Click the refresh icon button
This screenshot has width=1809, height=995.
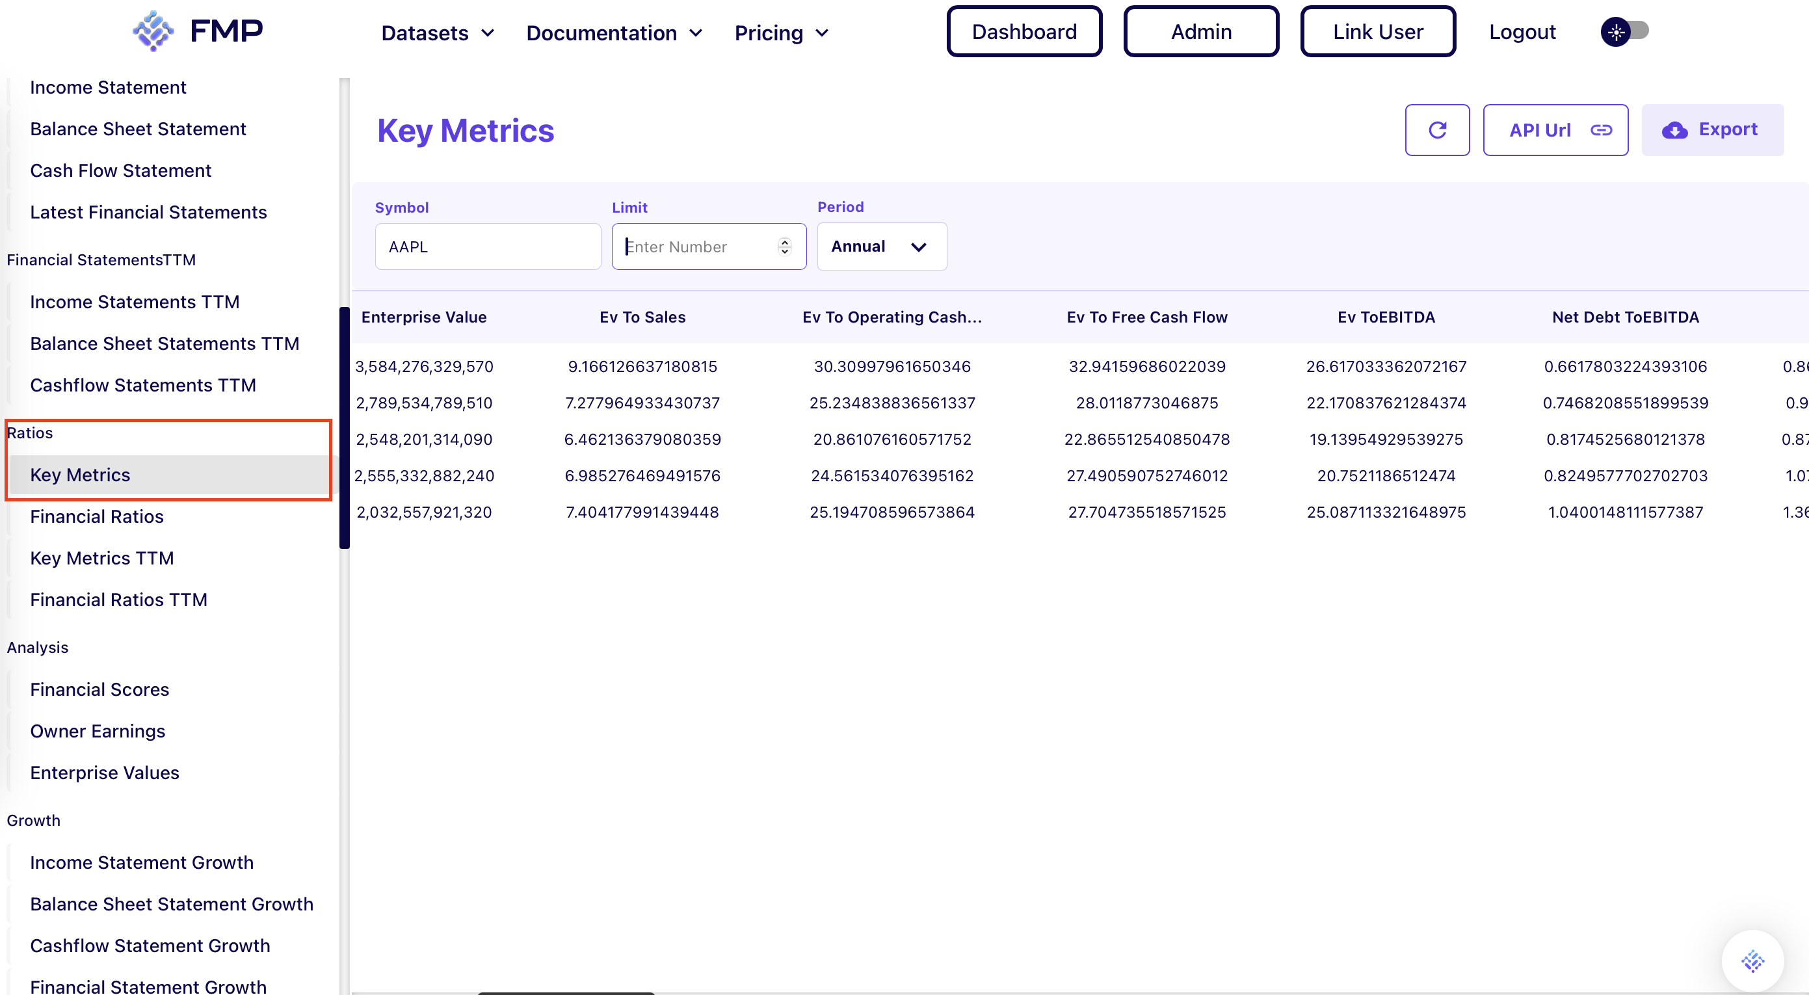[1437, 130]
